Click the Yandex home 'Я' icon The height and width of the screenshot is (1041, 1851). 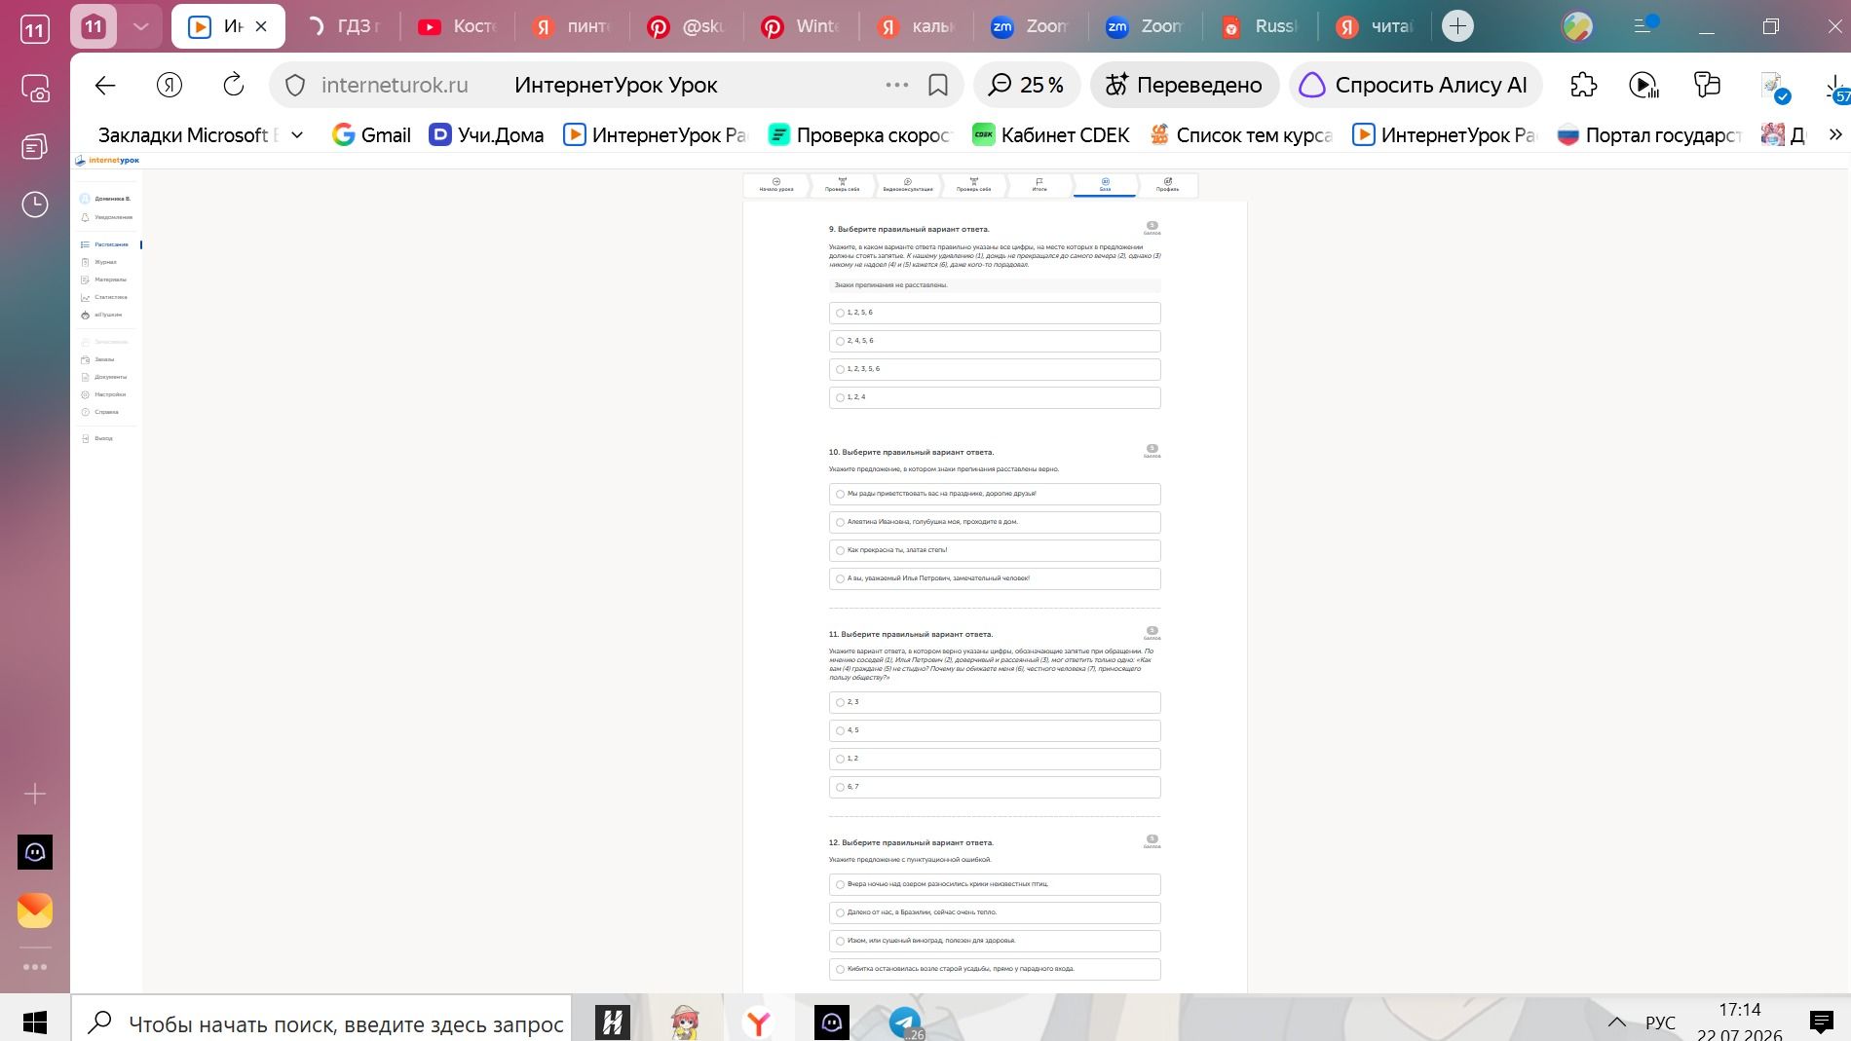point(170,86)
